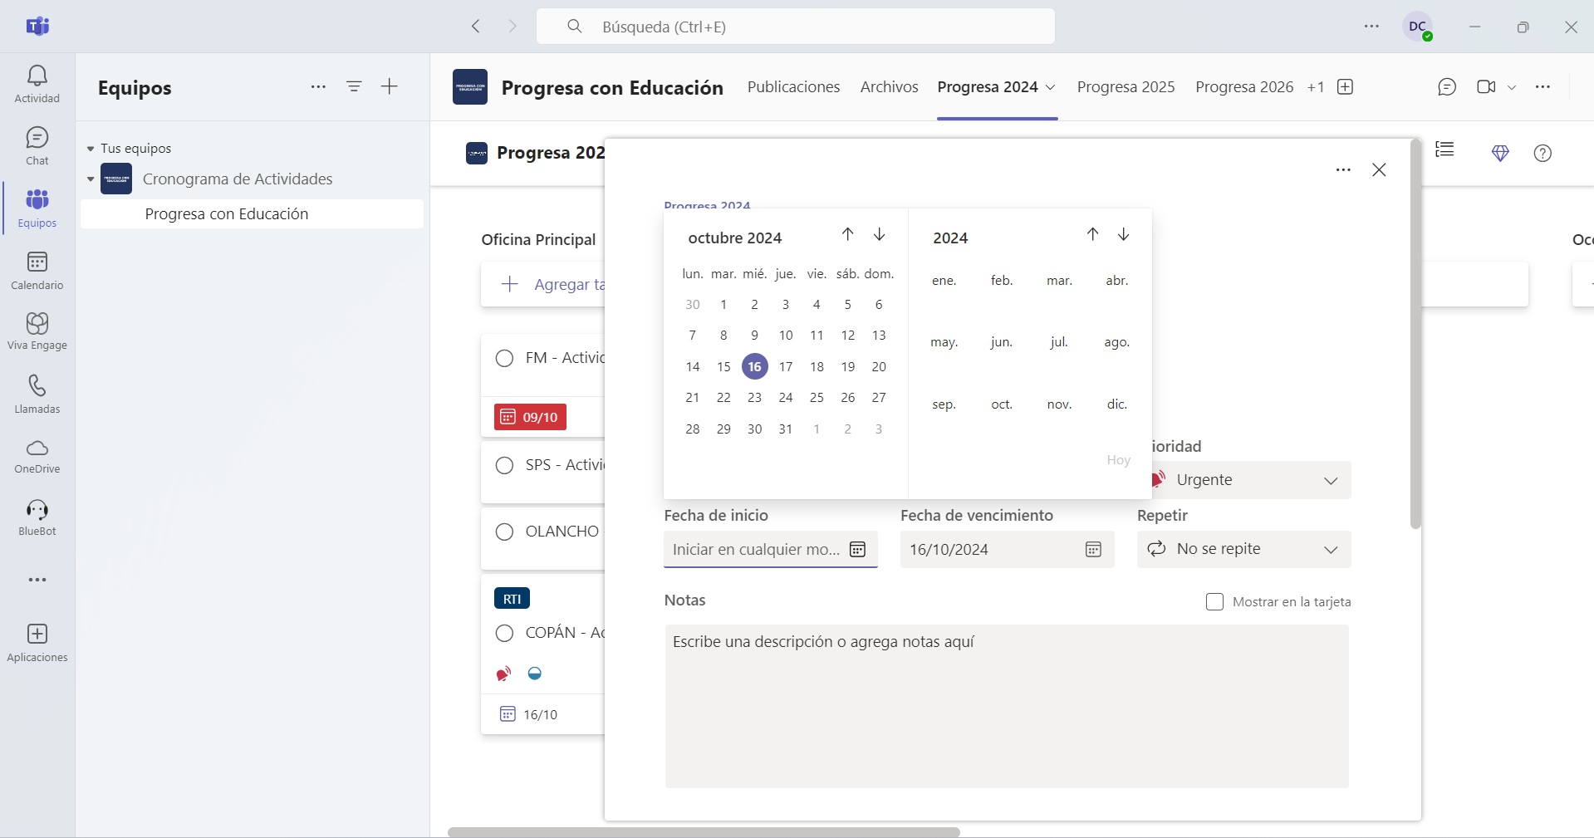Click the Planner premium diamond icon
Image resolution: width=1594 pixels, height=838 pixels.
click(x=1500, y=153)
